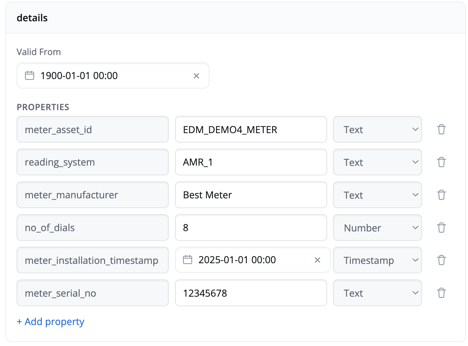Select the no_of_dials name field

pyautogui.click(x=93, y=228)
